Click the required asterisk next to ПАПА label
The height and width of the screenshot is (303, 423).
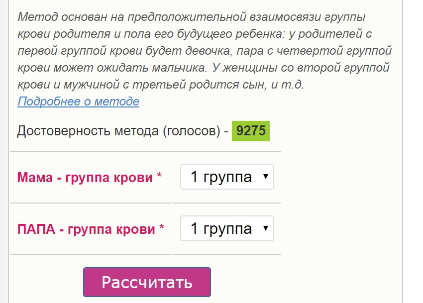(162, 227)
